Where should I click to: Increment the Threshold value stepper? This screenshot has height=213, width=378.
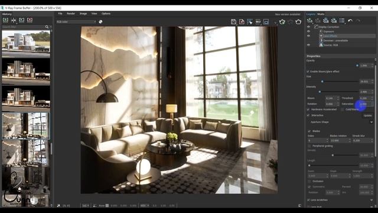pos(373,97)
